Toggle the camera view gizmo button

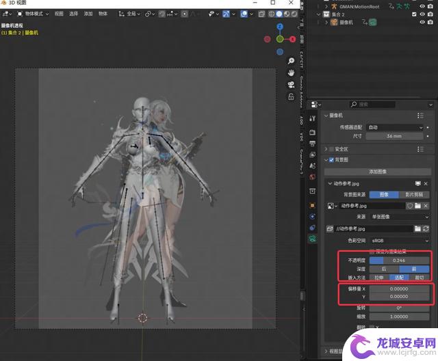point(291,85)
